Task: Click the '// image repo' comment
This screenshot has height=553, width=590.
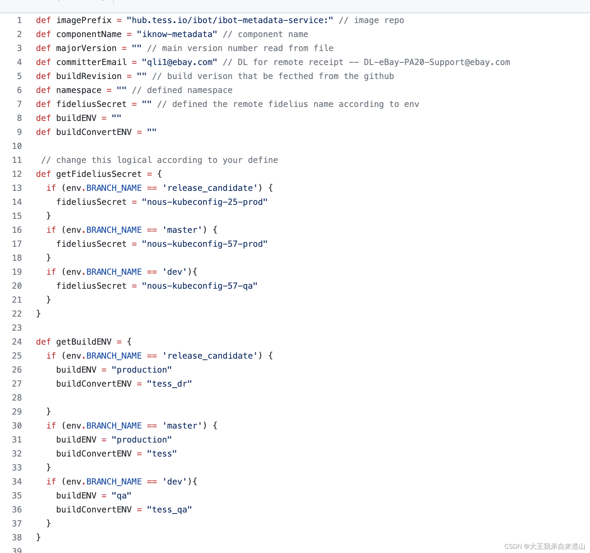Action: pos(371,20)
